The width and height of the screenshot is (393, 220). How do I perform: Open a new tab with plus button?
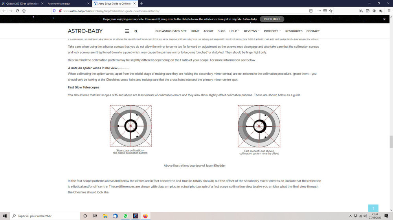click(x=141, y=3)
